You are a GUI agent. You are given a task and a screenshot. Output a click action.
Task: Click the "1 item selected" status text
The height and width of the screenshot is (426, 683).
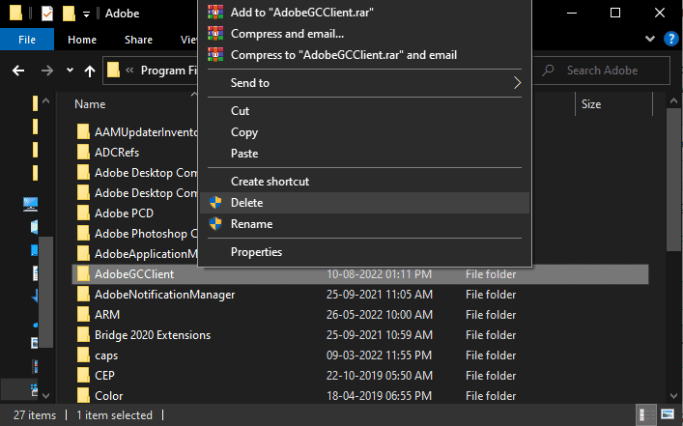(114, 415)
